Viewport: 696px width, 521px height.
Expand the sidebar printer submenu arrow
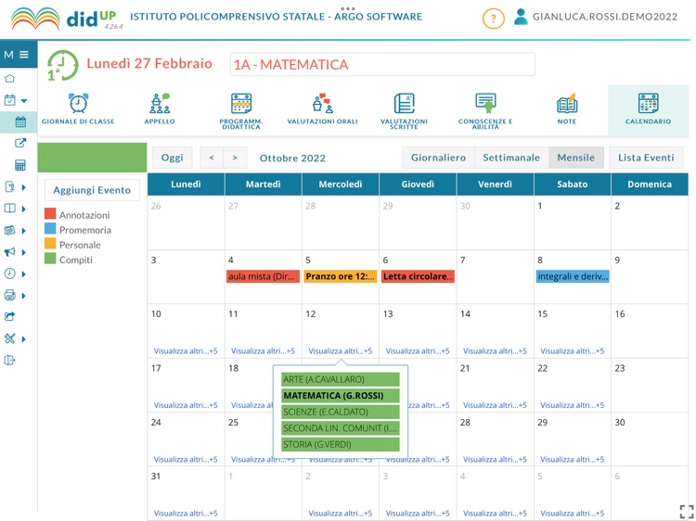pyautogui.click(x=24, y=296)
